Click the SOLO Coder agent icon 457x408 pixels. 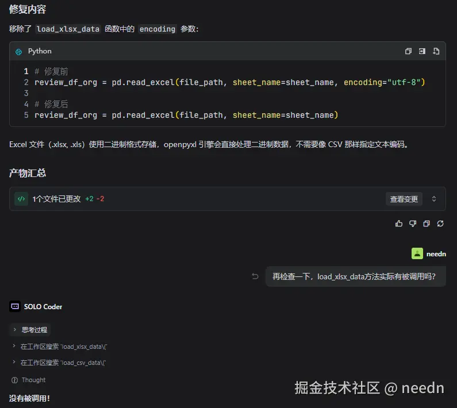[x=15, y=306]
